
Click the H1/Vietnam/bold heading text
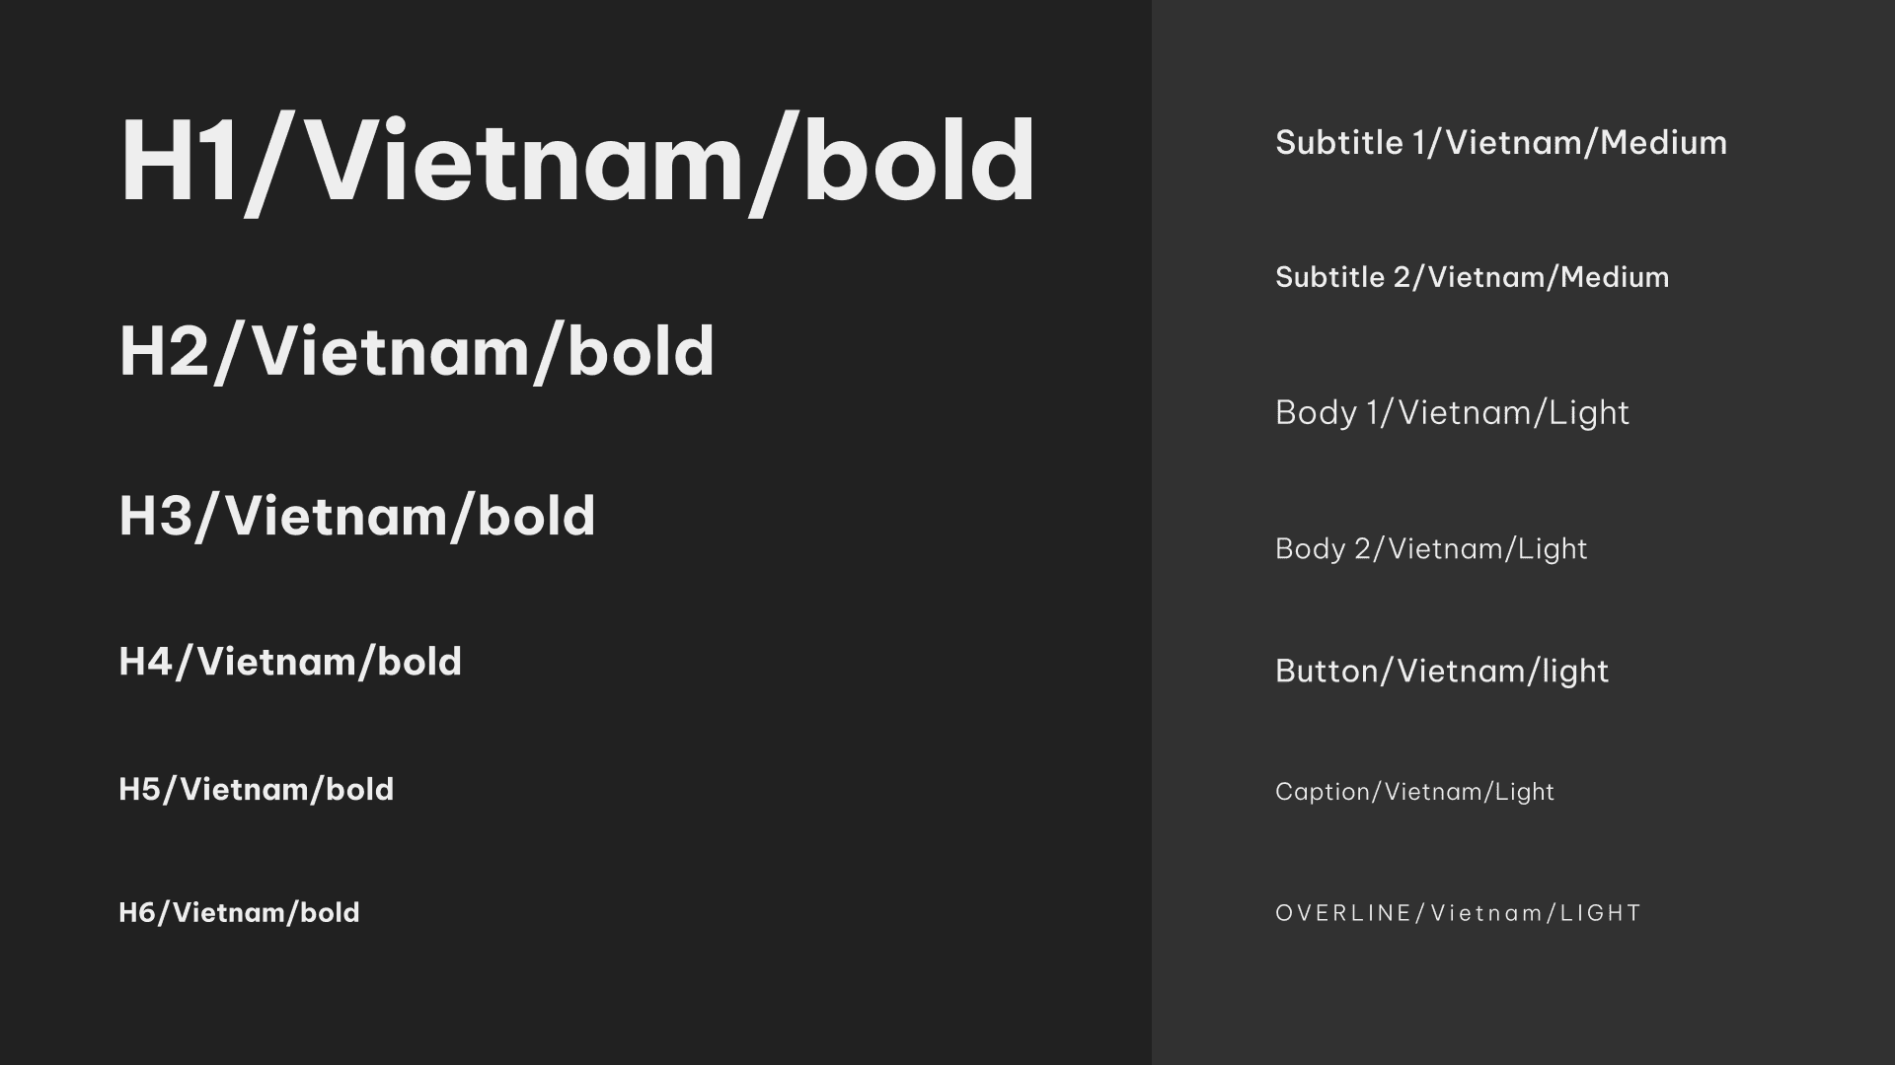pos(577,163)
